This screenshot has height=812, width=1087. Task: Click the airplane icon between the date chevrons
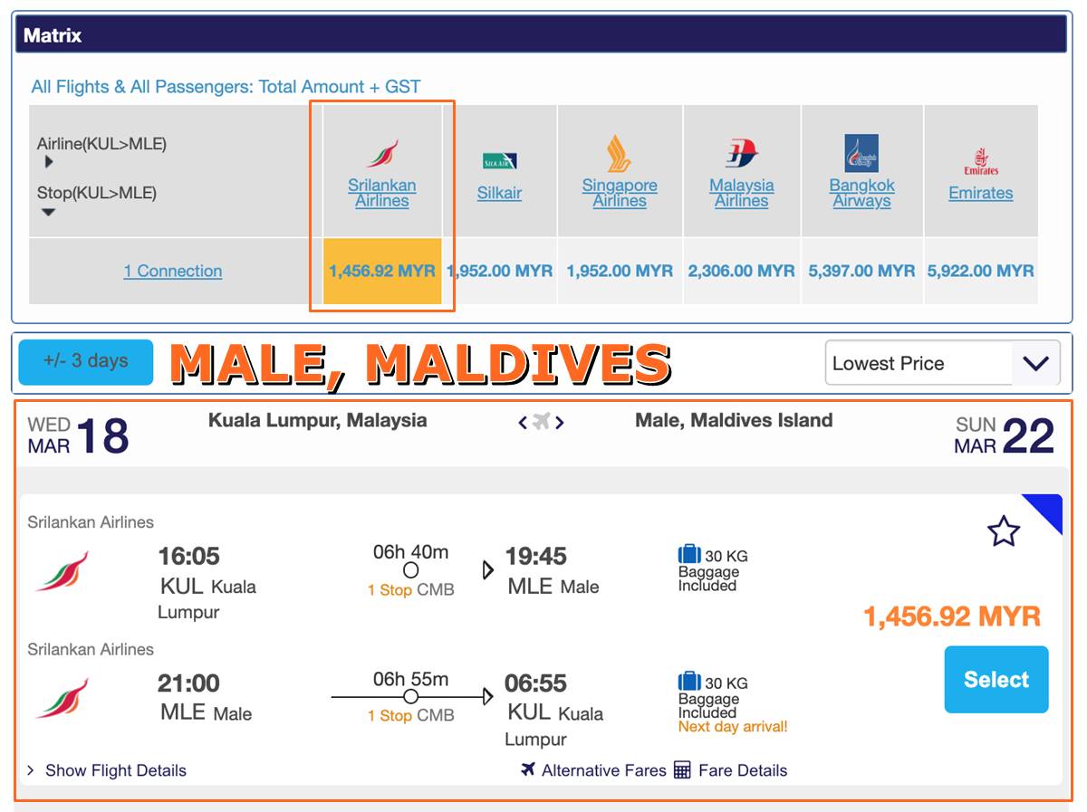(542, 421)
